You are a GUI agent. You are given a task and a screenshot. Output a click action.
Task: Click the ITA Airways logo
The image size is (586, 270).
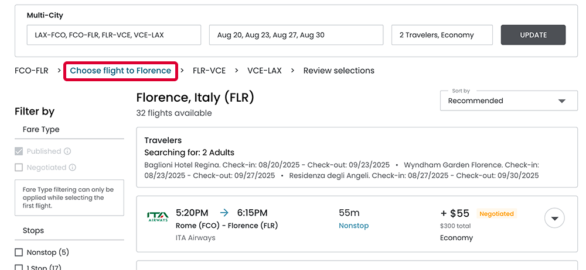pos(158,217)
